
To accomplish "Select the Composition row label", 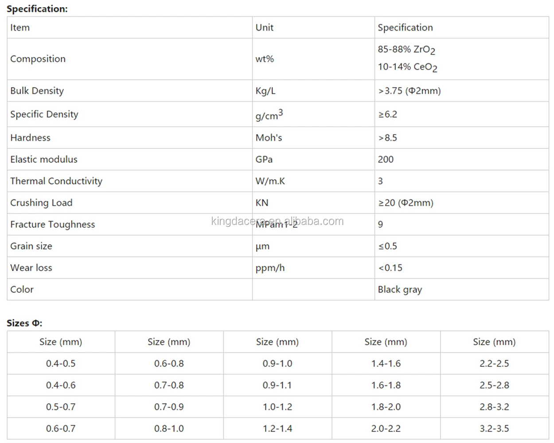I will (38, 59).
